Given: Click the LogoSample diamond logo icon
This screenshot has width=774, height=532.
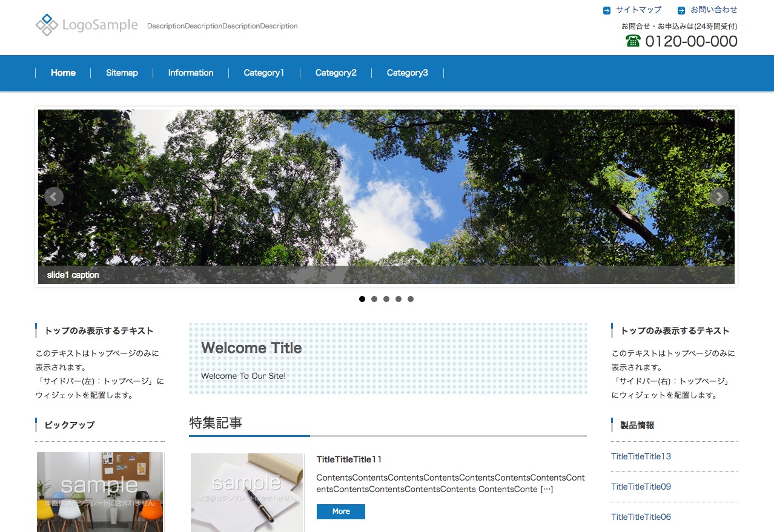Looking at the screenshot, I should [47, 25].
